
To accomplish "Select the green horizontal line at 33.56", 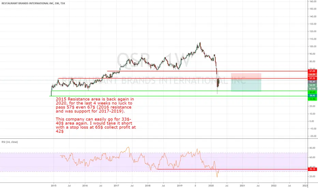I will point(178,96).
